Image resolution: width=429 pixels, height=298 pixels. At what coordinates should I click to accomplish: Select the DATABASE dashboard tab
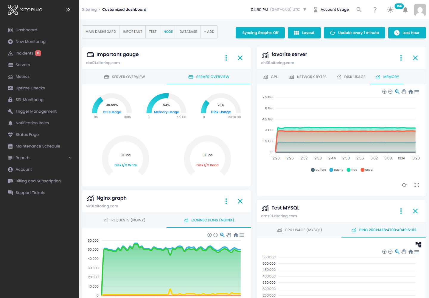(x=188, y=32)
